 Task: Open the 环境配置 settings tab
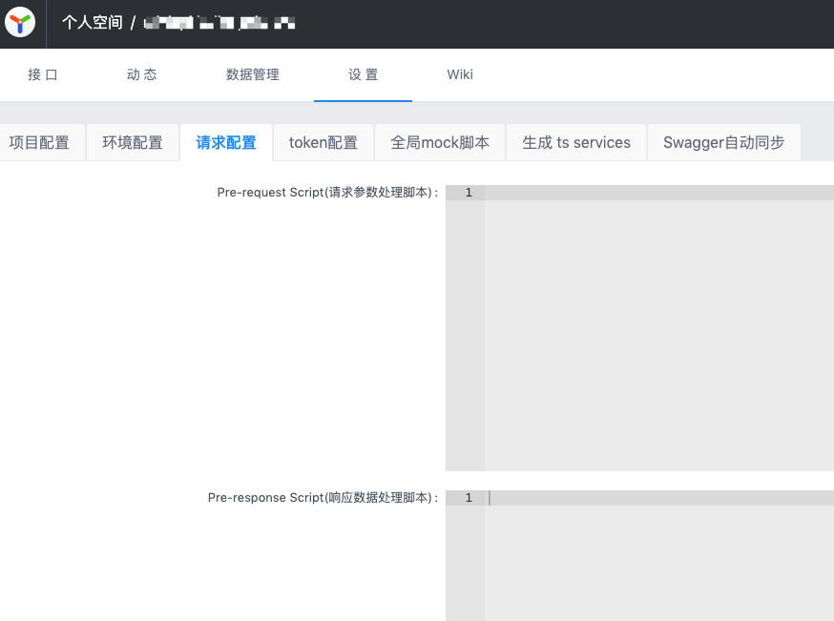point(133,142)
